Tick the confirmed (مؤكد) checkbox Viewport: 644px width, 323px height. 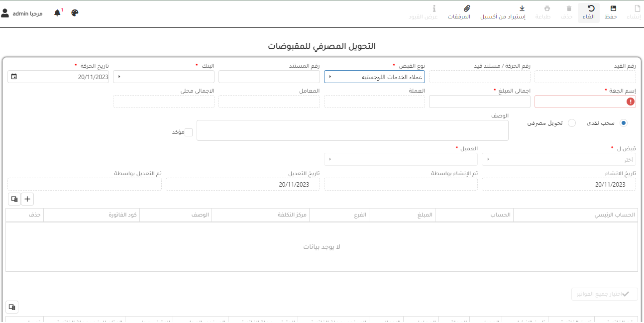click(189, 132)
